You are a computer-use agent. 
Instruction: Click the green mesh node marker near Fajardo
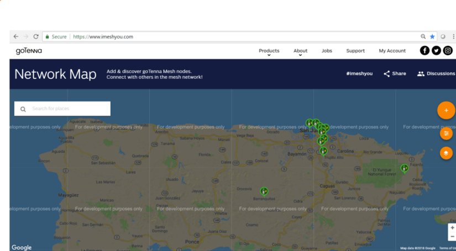click(405, 167)
